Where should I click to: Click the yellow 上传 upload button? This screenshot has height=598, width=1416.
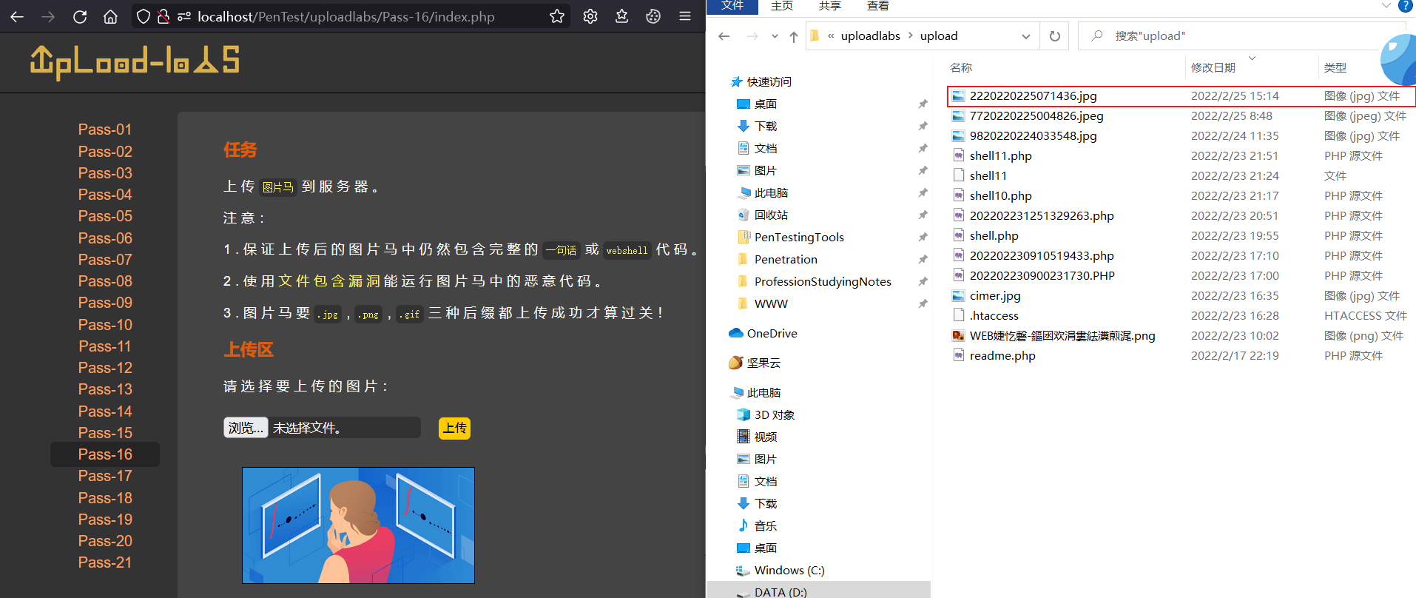(454, 428)
